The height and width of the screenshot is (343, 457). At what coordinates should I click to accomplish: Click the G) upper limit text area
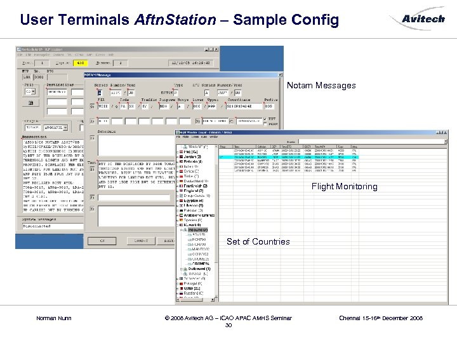pos(136,216)
